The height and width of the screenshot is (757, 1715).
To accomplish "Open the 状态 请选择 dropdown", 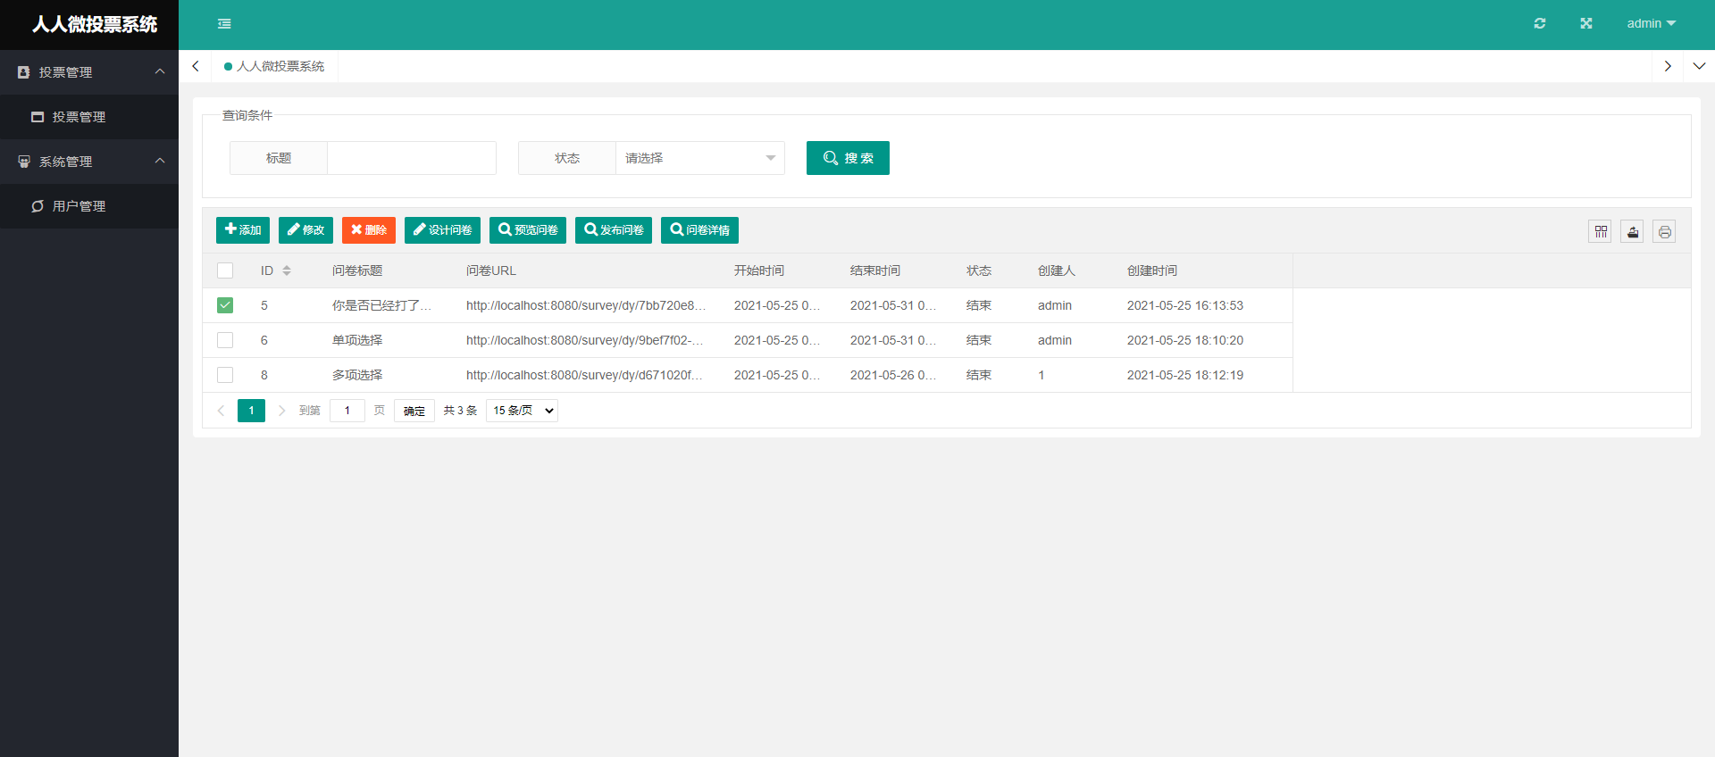I will 700,158.
